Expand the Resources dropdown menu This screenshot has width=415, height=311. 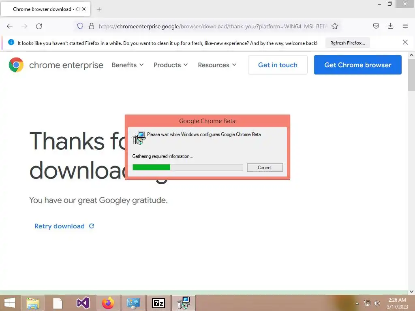217,65
